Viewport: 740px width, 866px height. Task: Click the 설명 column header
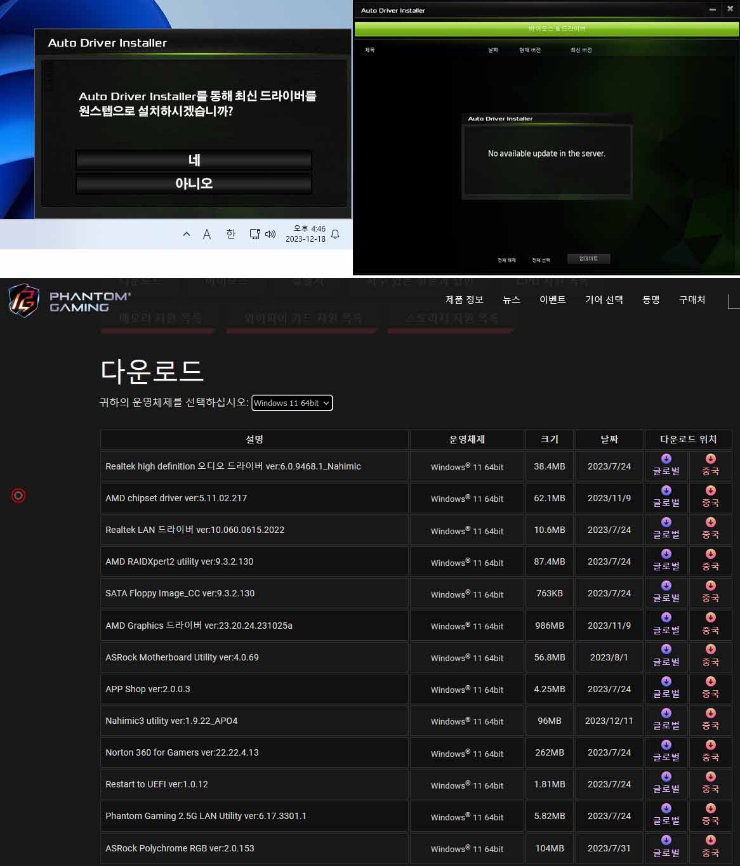tap(254, 439)
